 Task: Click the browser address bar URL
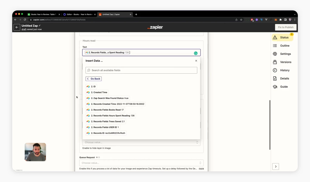(59, 20)
